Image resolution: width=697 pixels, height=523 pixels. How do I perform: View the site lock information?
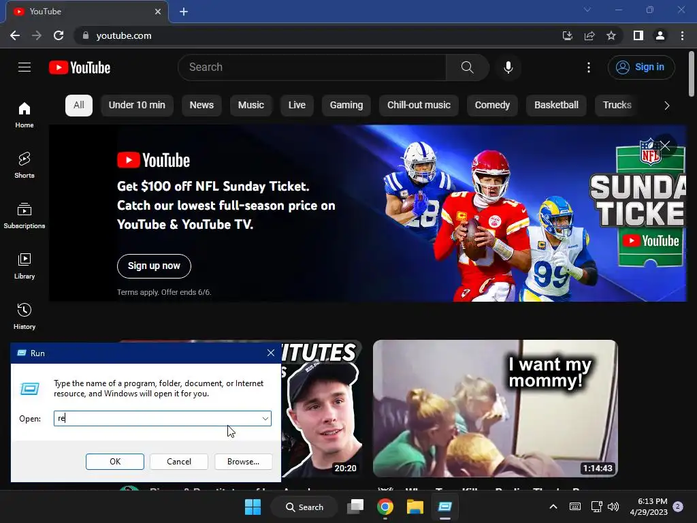86,35
